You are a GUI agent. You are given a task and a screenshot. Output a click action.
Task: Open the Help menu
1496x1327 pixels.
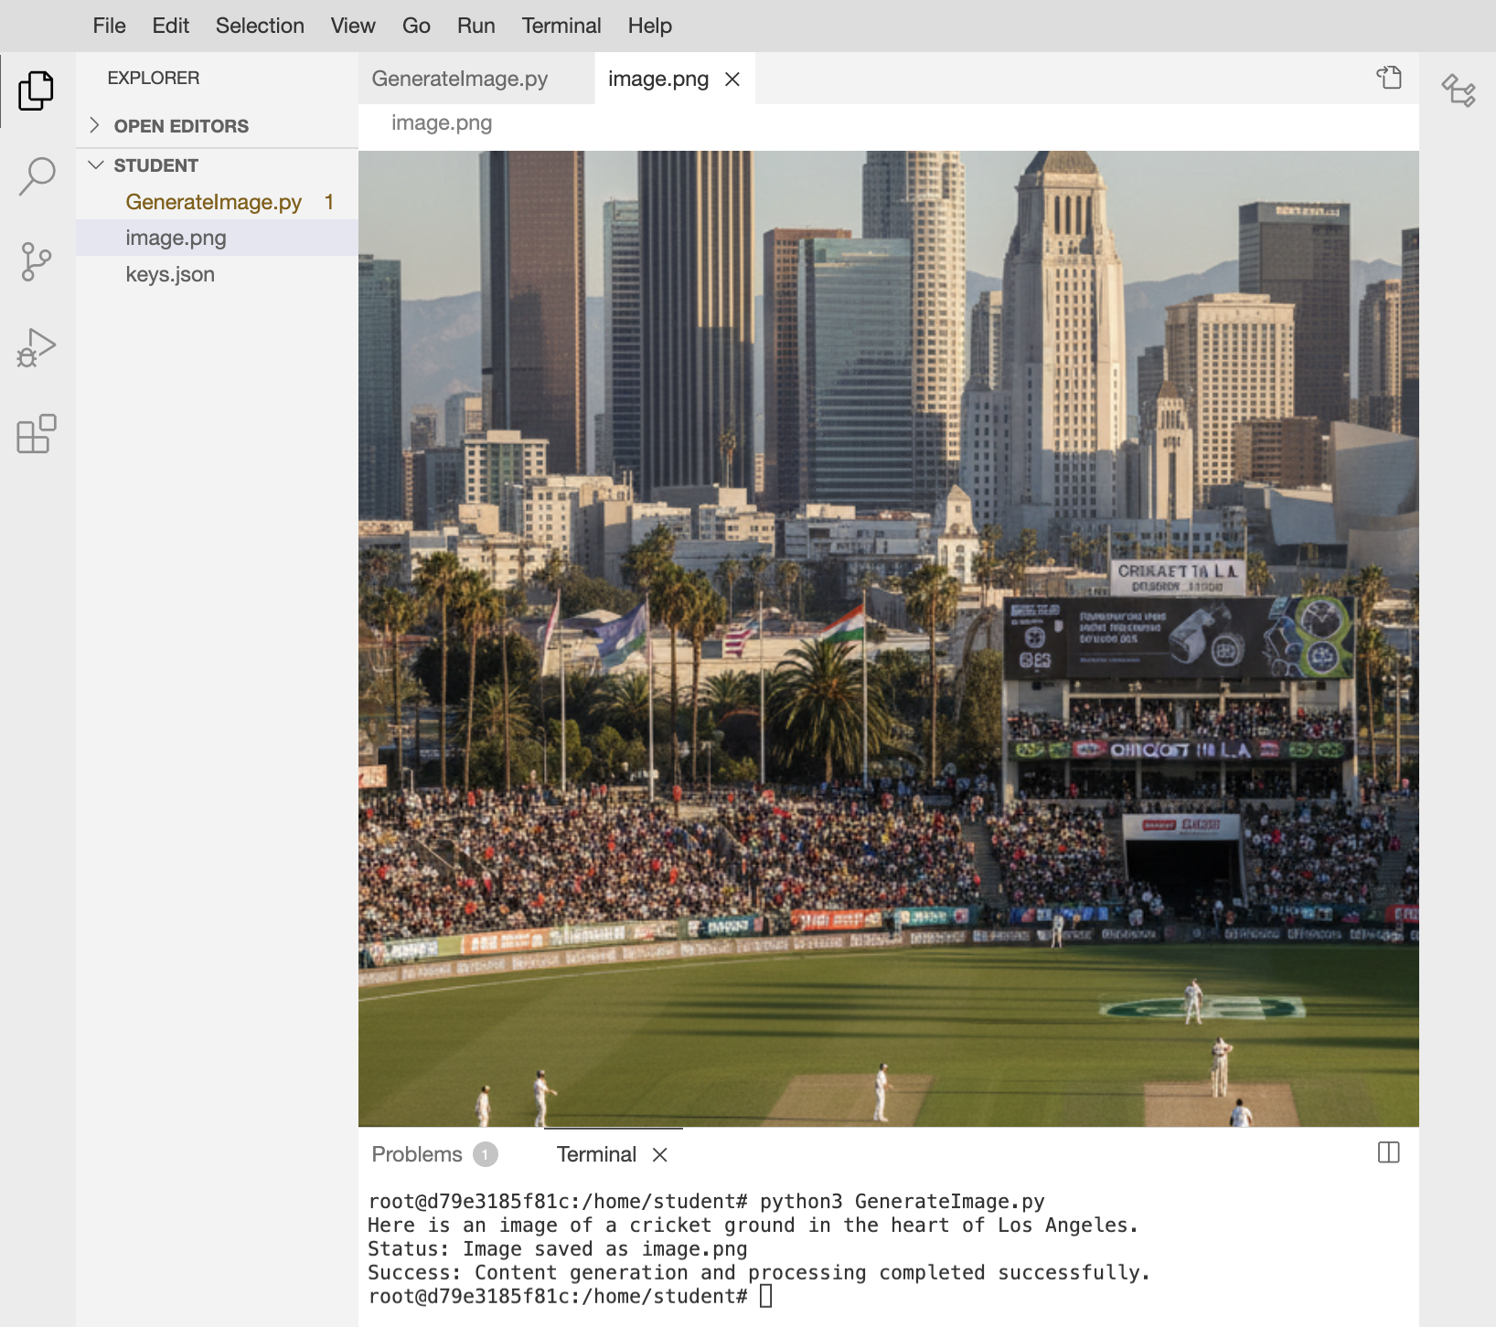click(x=649, y=26)
